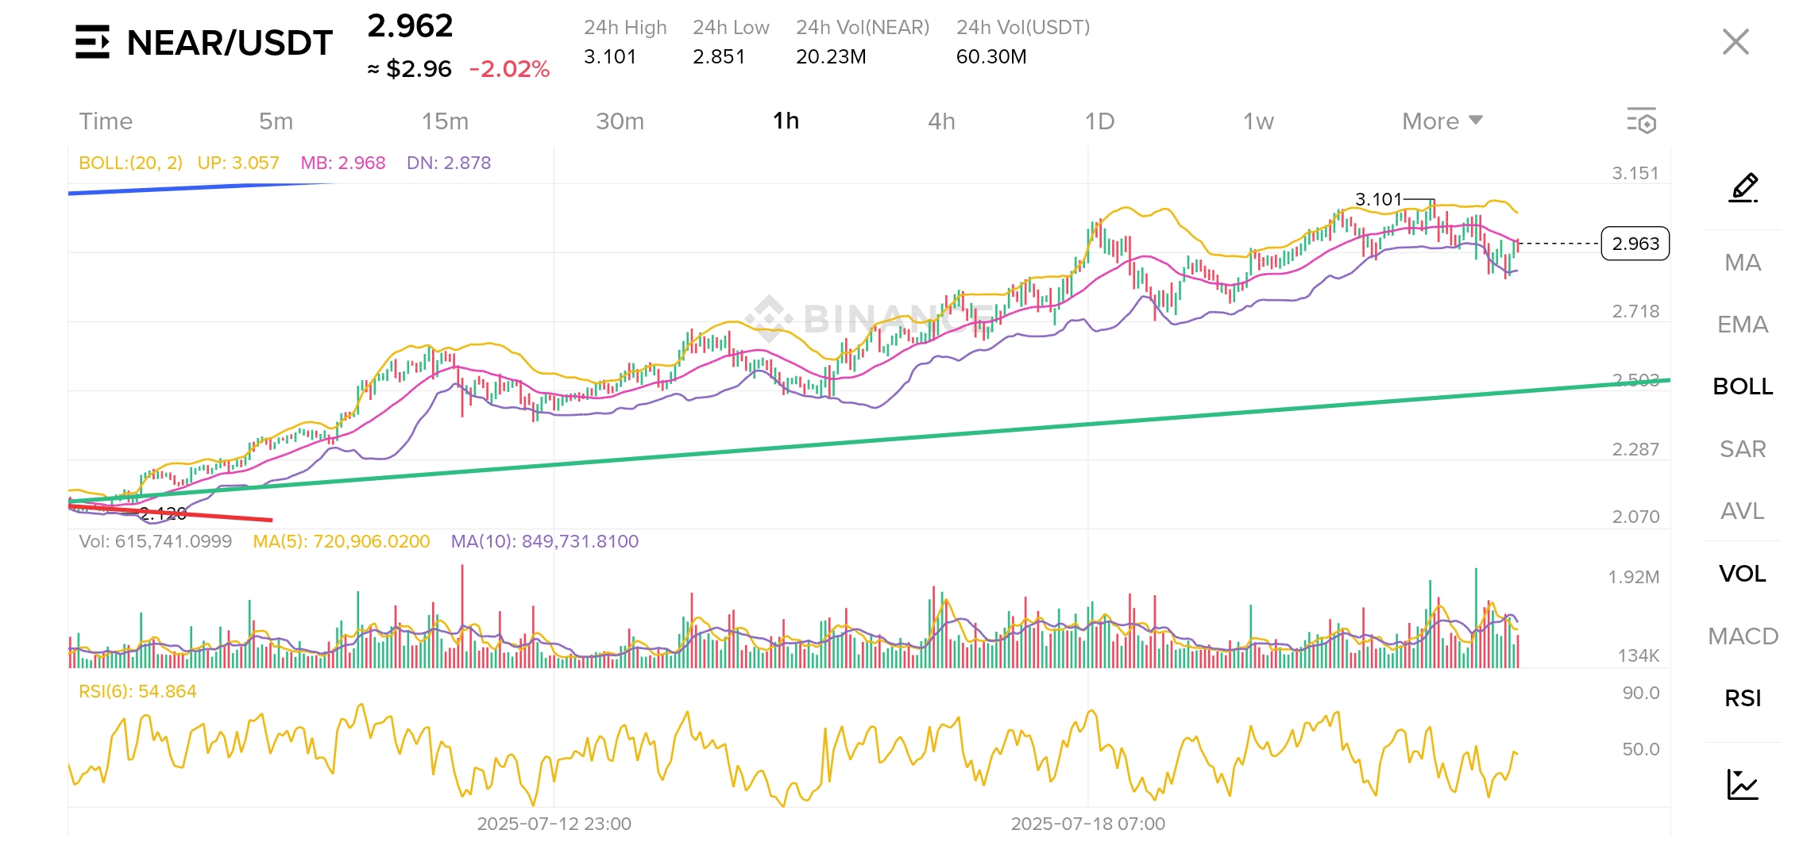This screenshot has width=1811, height=857.
Task: Hide the RSI sub-chart
Action: (1743, 698)
